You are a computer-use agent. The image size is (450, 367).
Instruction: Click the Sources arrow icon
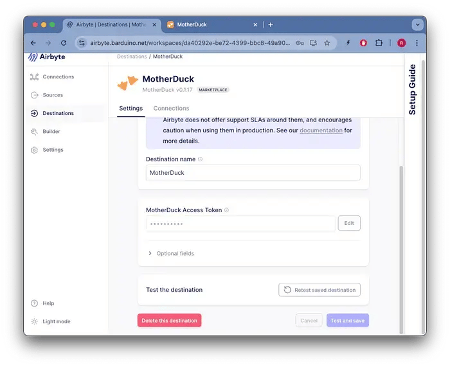[34, 95]
